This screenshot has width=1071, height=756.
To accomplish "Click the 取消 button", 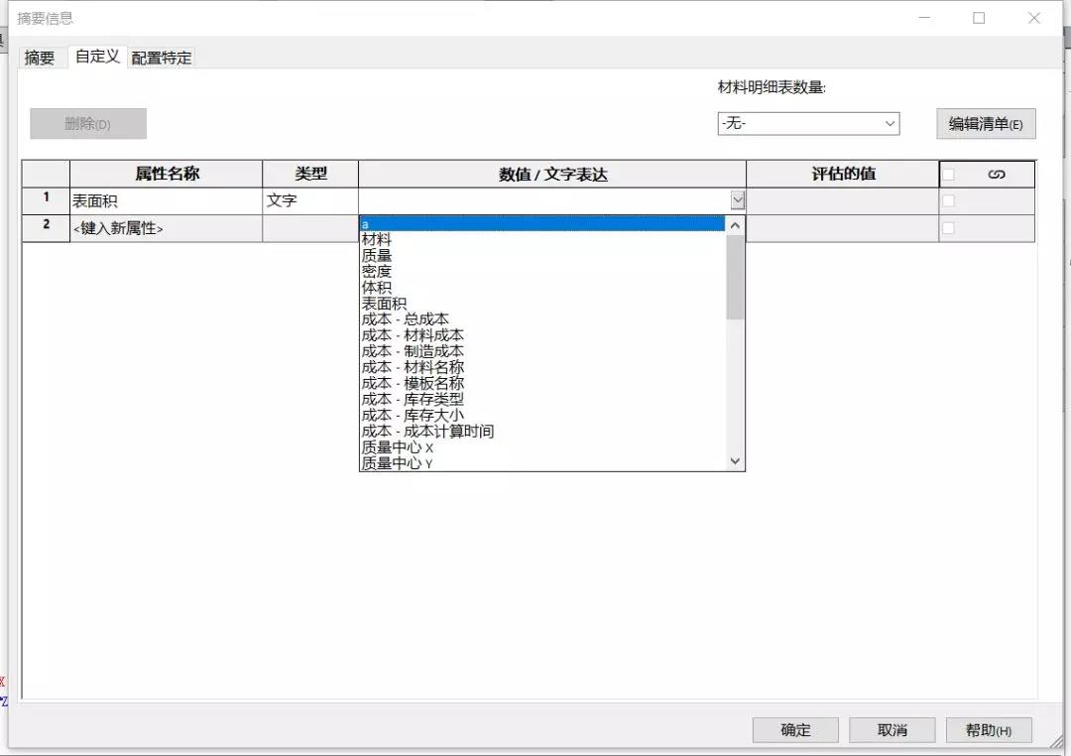I will [892, 730].
